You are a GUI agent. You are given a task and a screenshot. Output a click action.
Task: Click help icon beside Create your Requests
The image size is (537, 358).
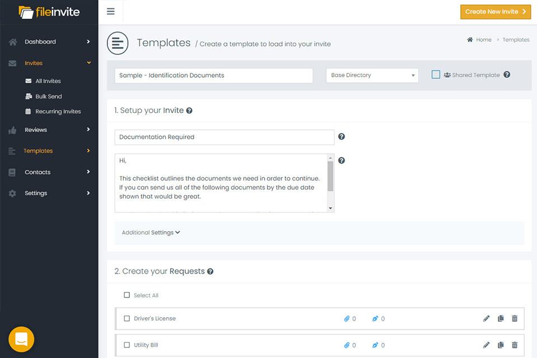click(210, 271)
